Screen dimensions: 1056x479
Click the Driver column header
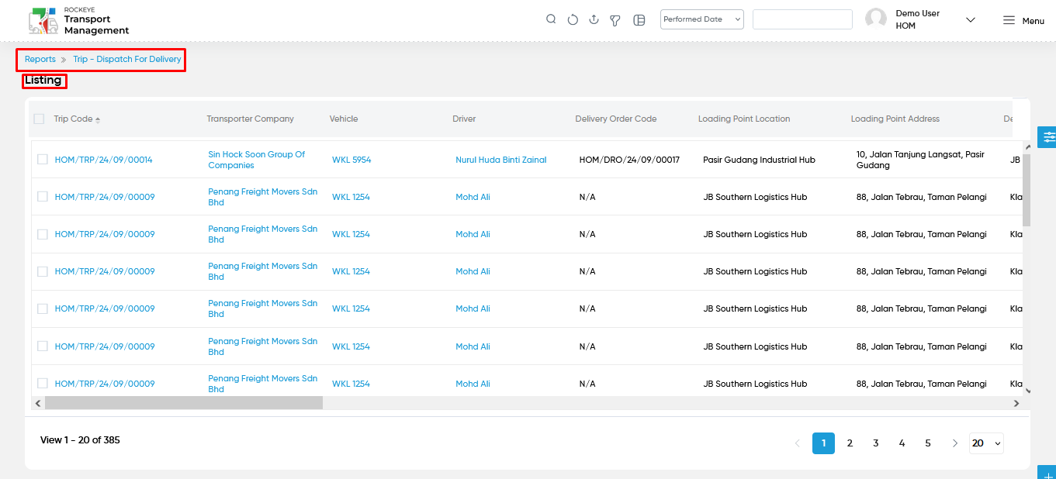(x=464, y=119)
